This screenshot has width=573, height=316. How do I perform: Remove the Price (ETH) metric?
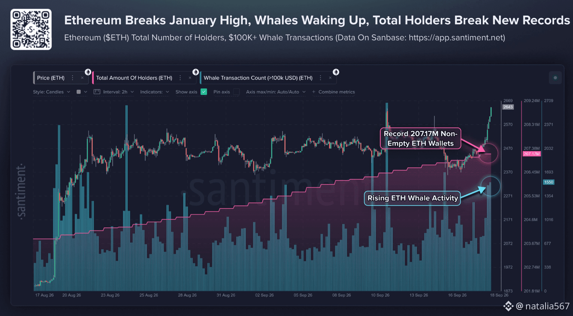click(82, 78)
